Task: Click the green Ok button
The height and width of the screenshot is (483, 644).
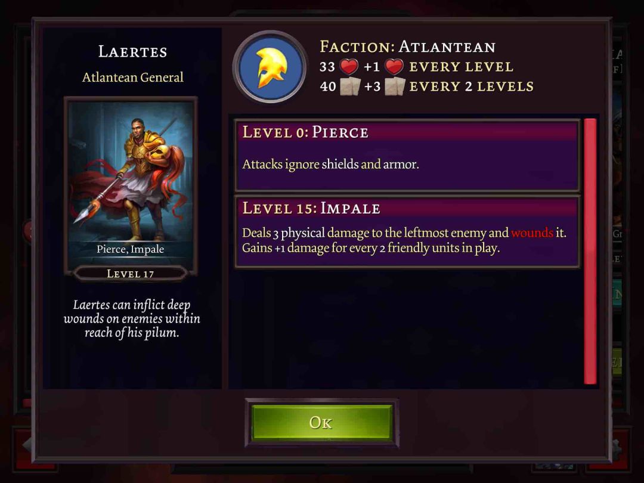Action: tap(321, 423)
